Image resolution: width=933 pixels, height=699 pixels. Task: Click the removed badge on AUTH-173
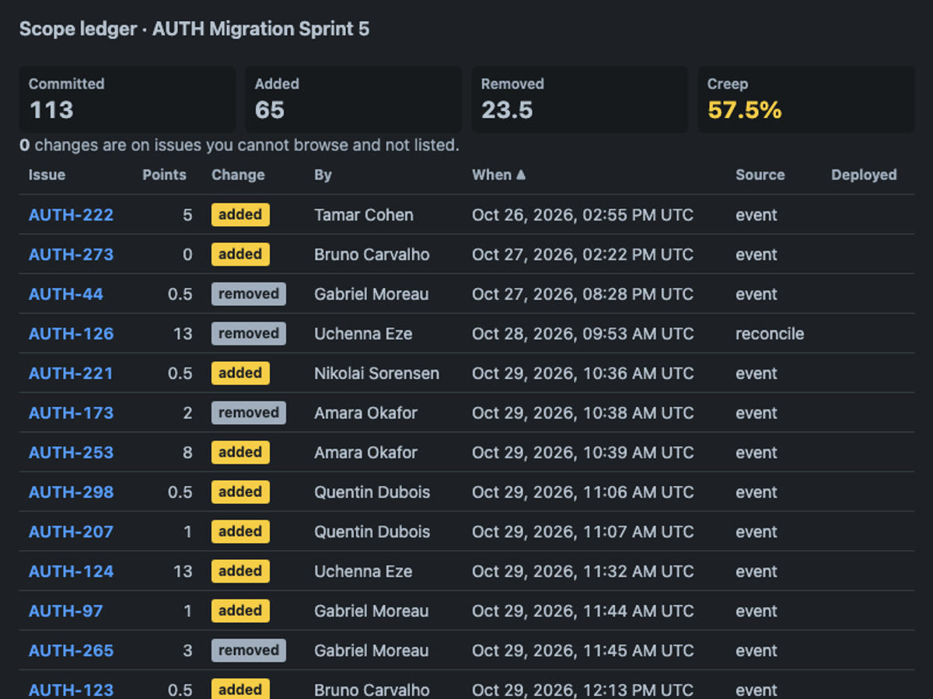click(x=249, y=412)
